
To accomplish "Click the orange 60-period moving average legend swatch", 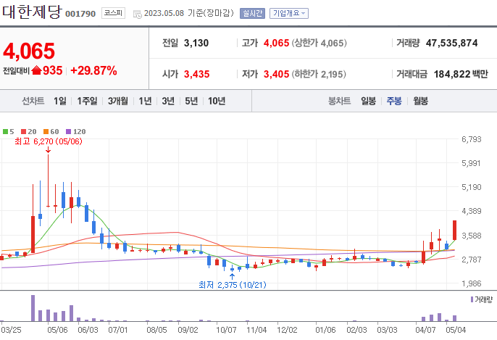I will (x=46, y=132).
